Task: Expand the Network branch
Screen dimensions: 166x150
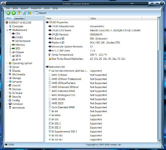Action: coord(7,82)
